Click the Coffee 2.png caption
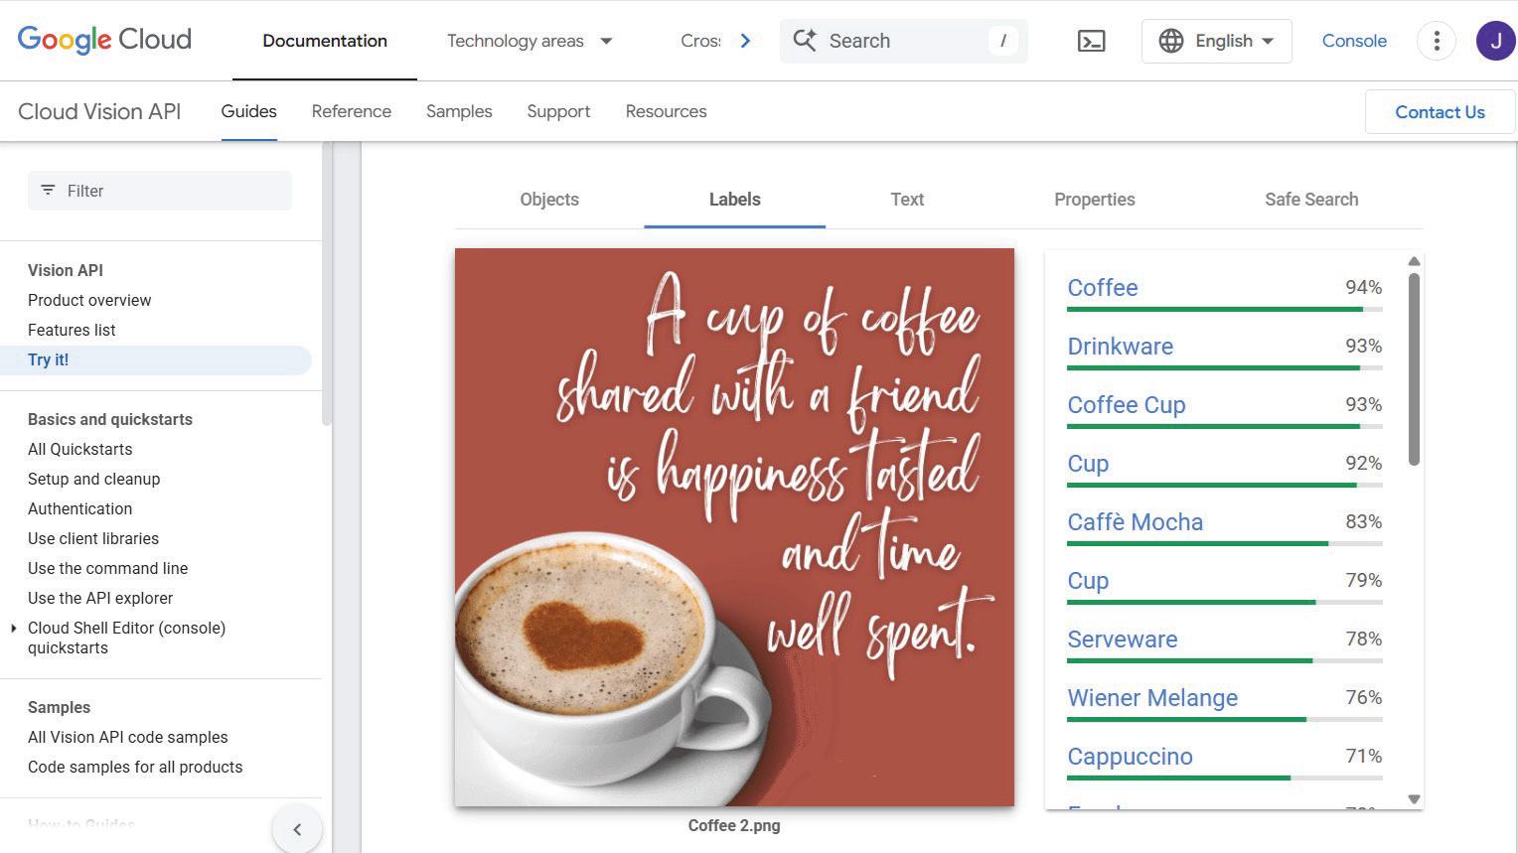The image size is (1518, 853). click(x=734, y=826)
